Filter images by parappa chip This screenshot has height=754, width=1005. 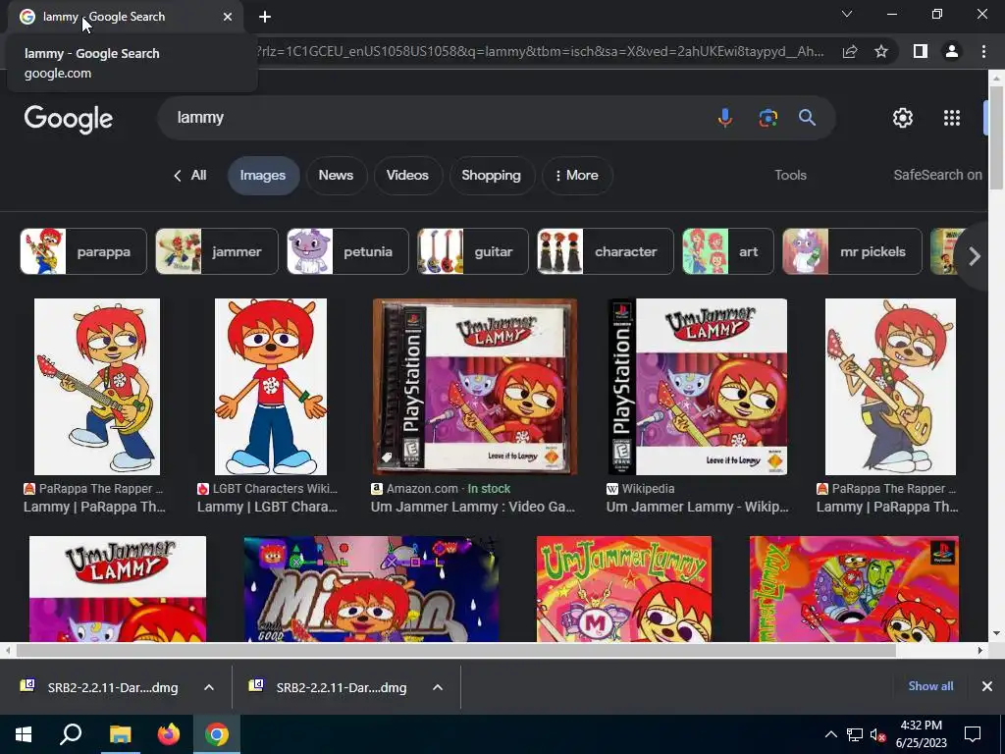(83, 251)
